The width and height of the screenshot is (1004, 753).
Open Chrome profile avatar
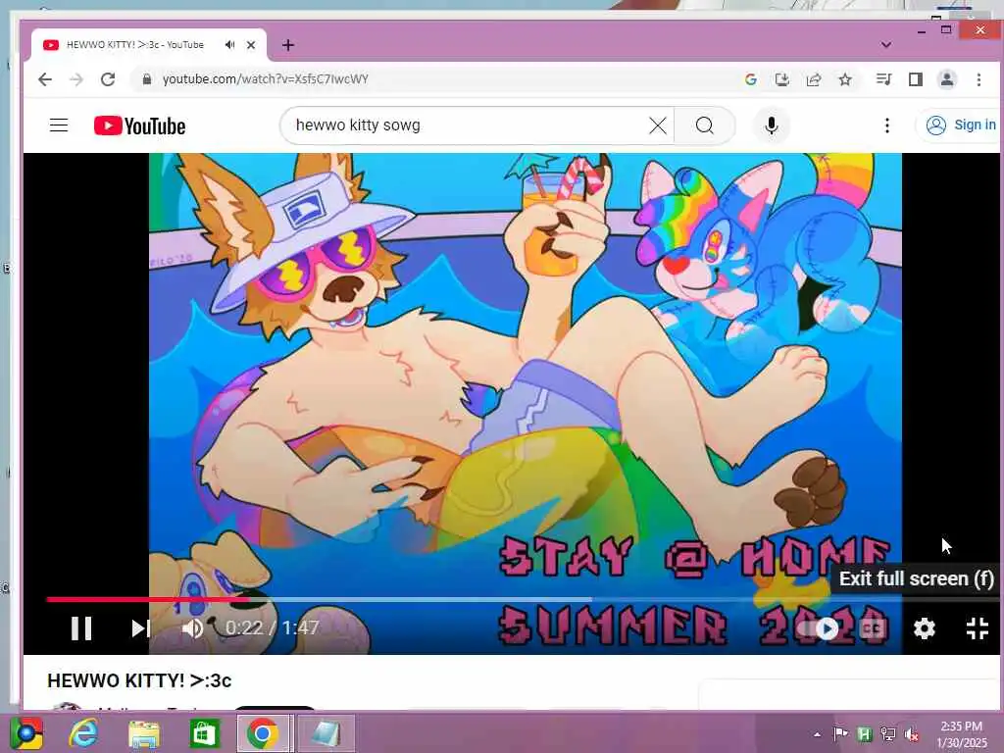(x=947, y=79)
